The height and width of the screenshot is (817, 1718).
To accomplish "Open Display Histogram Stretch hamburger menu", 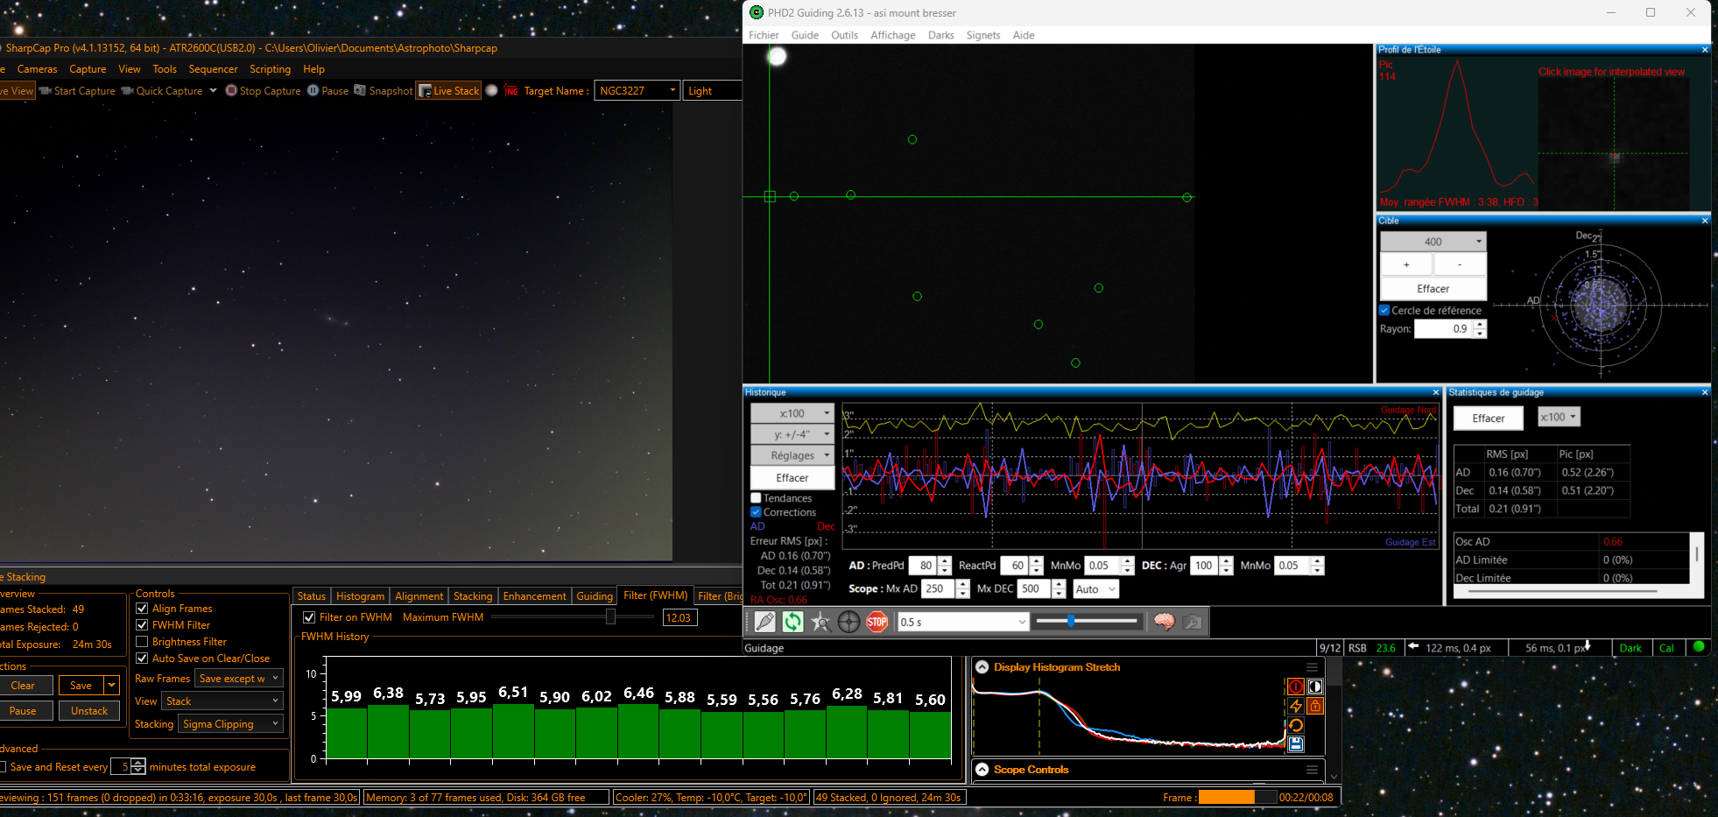I will (x=1312, y=667).
